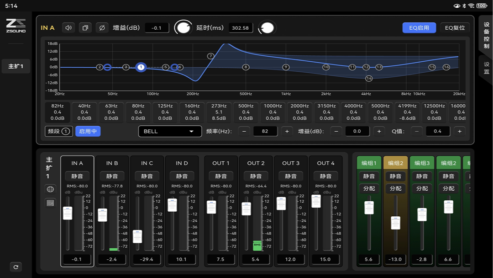Open the BELL filter type dropdown
Screen dimensions: 493x278
(170, 131)
